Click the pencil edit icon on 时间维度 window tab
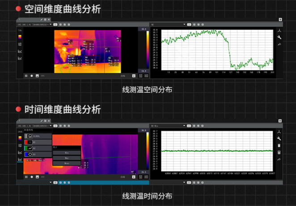The width and height of the screenshot is (296, 206). [42, 121]
